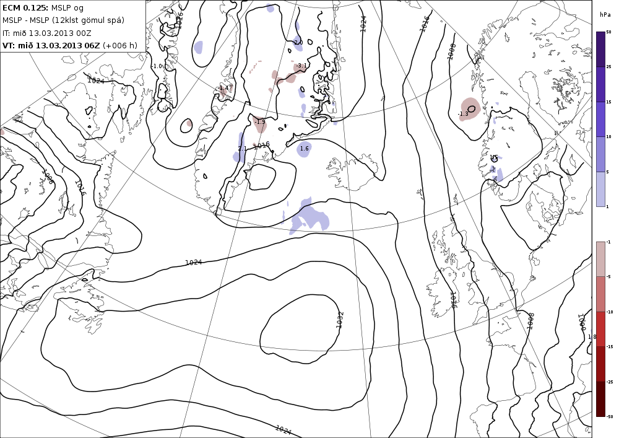Click the '1000' isobar label near the right edge
The image size is (619, 438).
[x=581, y=322]
